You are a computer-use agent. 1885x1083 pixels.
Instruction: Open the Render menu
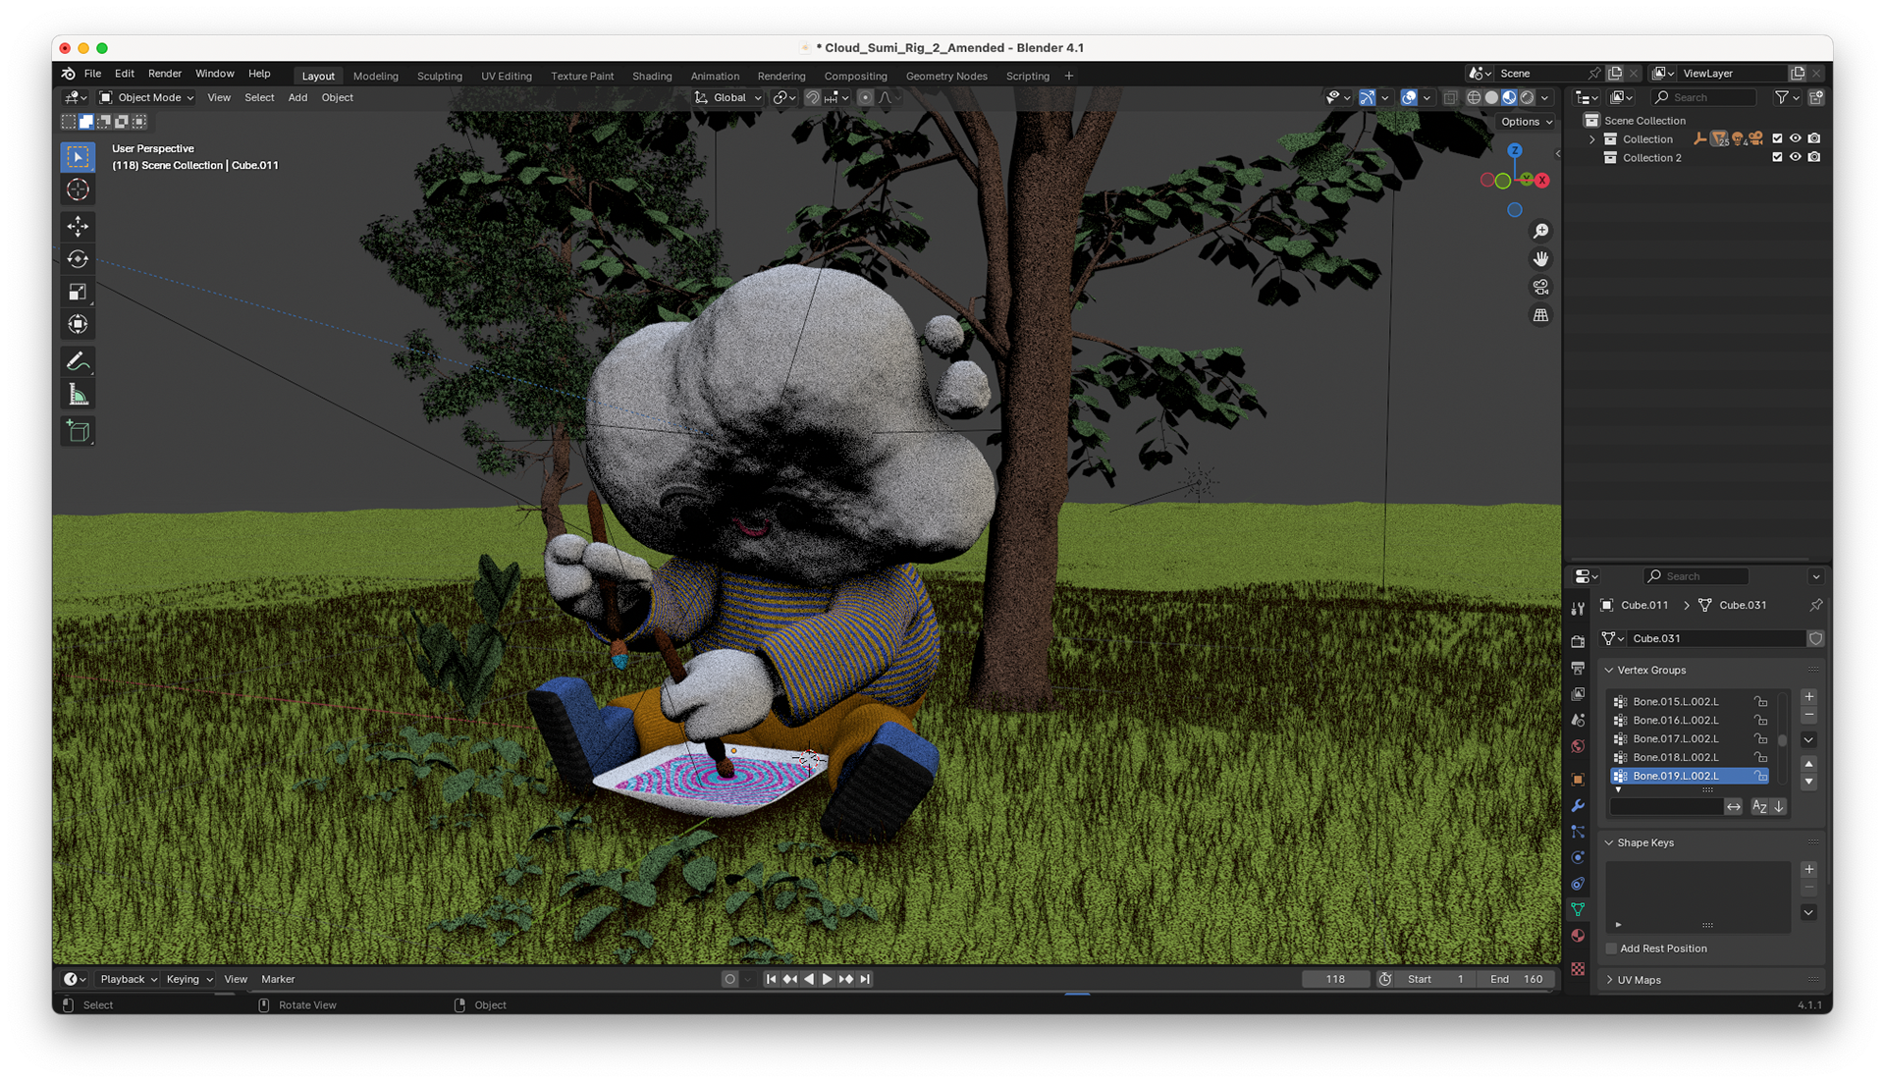coord(165,74)
